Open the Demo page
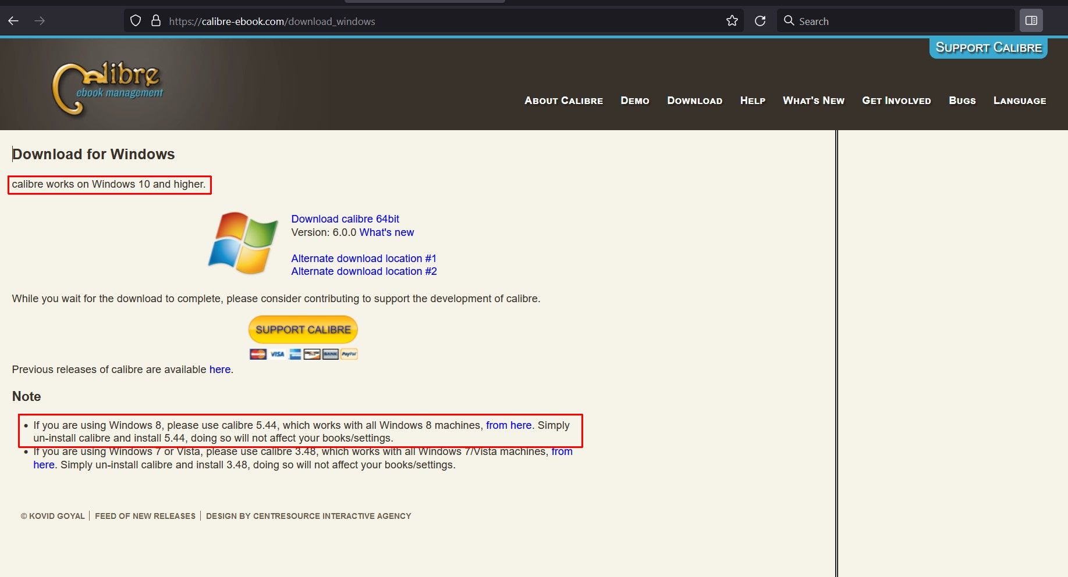The height and width of the screenshot is (577, 1068). [635, 101]
